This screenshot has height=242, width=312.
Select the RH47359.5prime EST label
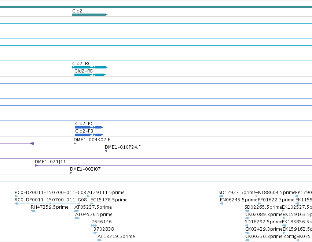49,207
